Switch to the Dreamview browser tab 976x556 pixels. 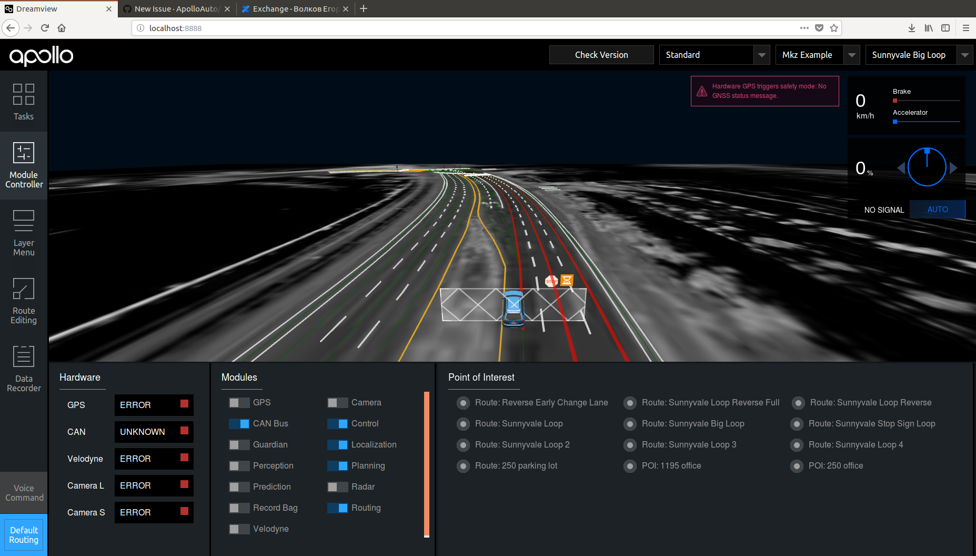pyautogui.click(x=58, y=9)
